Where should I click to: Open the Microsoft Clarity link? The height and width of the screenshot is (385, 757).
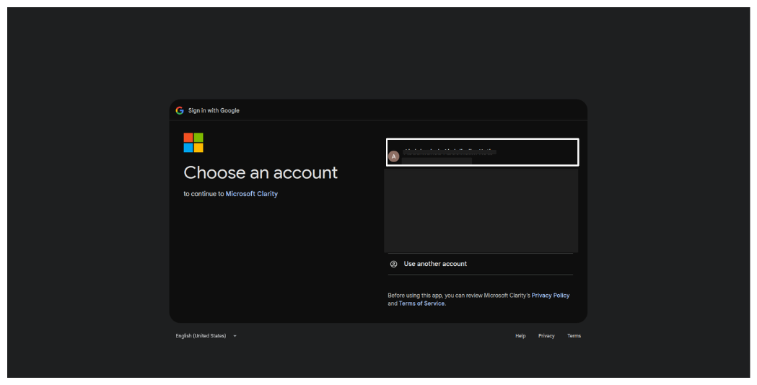click(x=252, y=194)
